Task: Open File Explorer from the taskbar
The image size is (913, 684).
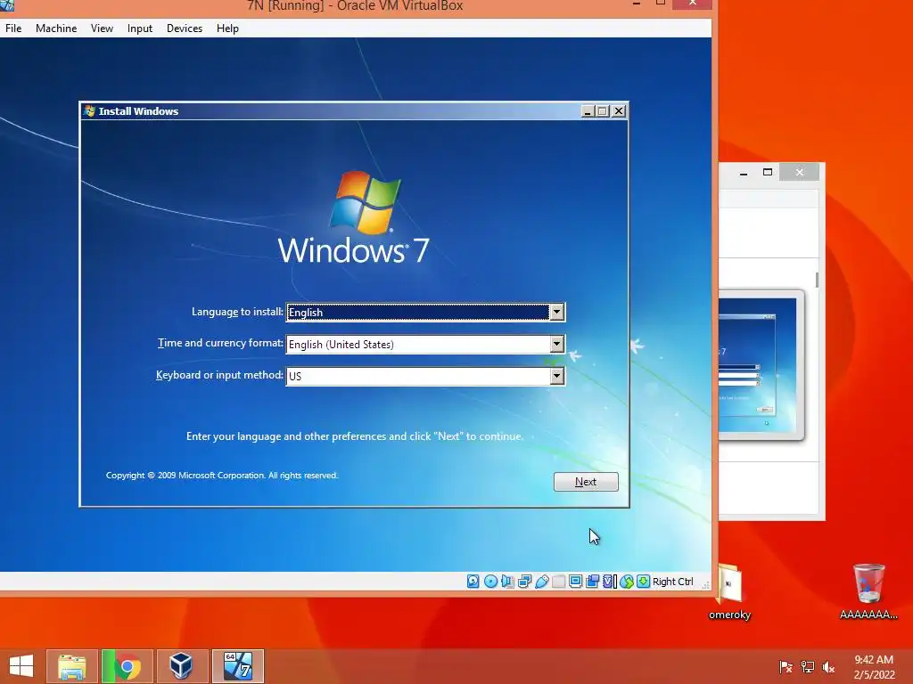Action: (71, 666)
